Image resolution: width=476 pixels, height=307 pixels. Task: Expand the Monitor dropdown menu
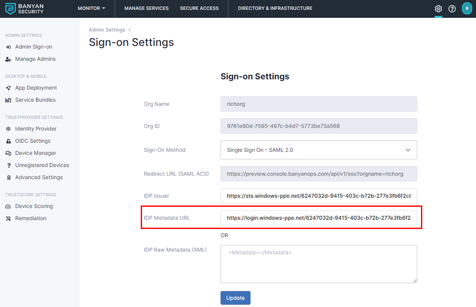(91, 8)
